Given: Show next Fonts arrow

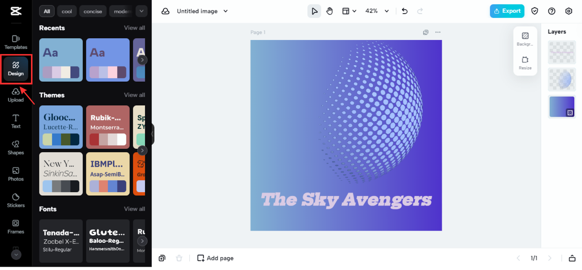Looking at the screenshot, I should tap(142, 241).
